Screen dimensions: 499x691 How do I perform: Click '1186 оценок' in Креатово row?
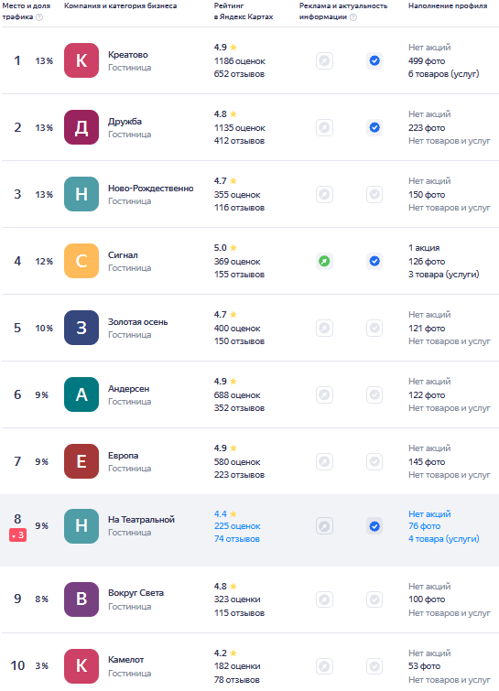point(239,61)
